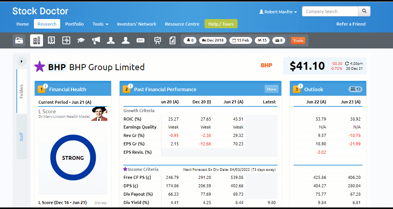393x209 pixels.
Task: Click the person with tie icon
Action: [111, 40]
